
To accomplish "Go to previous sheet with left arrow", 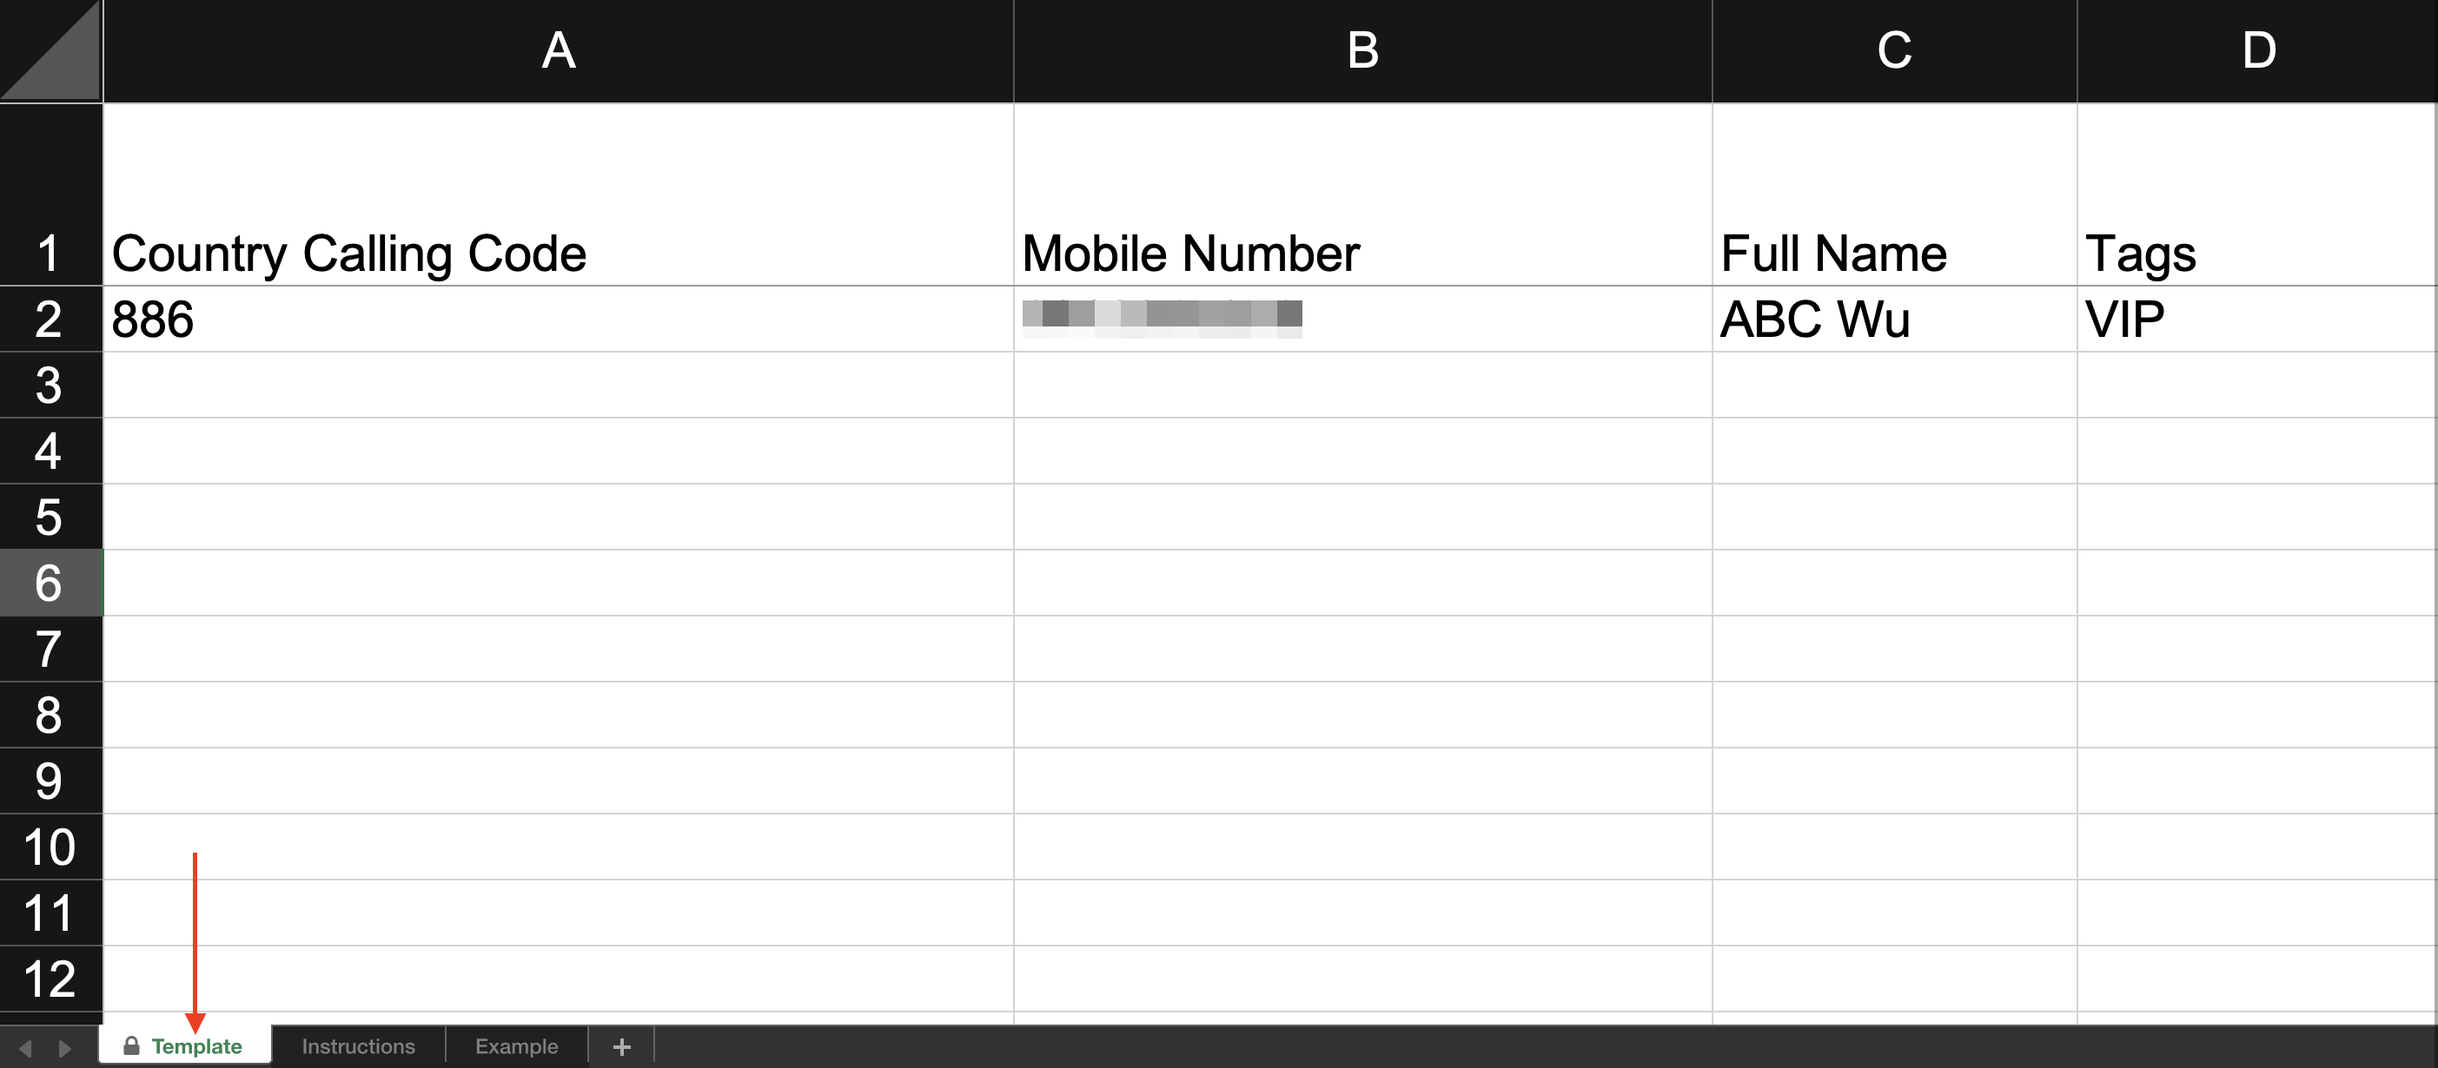I will click(x=25, y=1047).
